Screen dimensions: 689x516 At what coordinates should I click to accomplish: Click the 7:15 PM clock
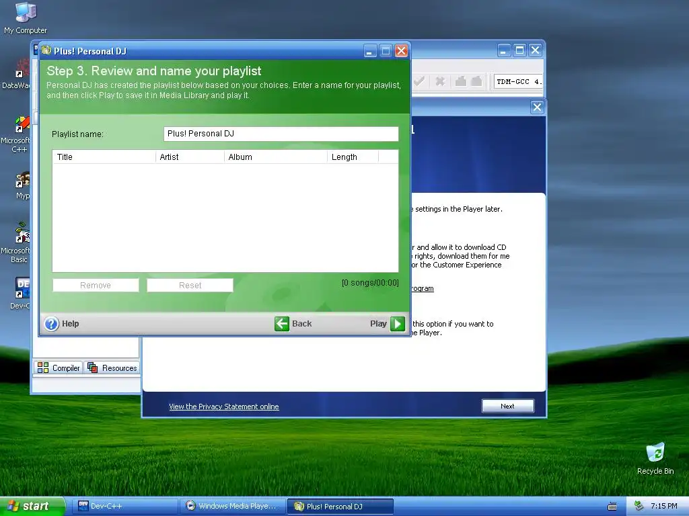point(664,507)
